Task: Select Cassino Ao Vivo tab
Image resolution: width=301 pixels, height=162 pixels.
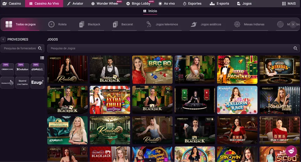Action: click(44, 3)
